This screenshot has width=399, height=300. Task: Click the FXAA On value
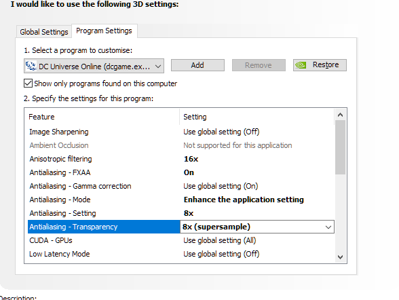tap(189, 172)
